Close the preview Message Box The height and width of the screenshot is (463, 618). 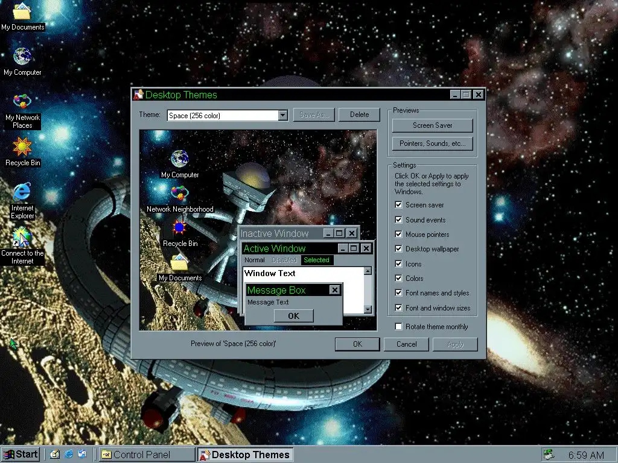tap(334, 290)
